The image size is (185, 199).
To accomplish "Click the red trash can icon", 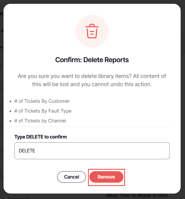I will [92, 31].
